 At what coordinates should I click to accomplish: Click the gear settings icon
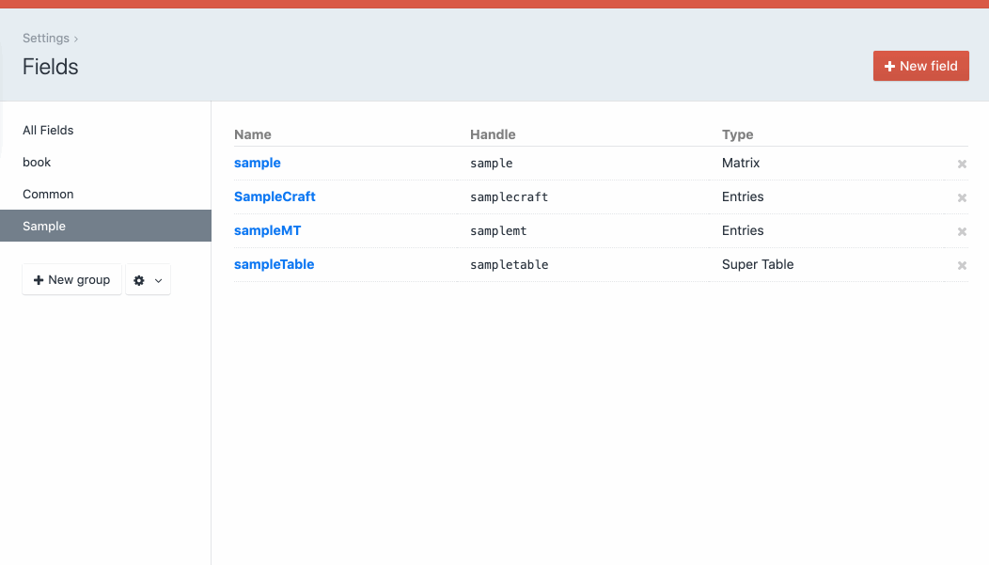pos(138,279)
